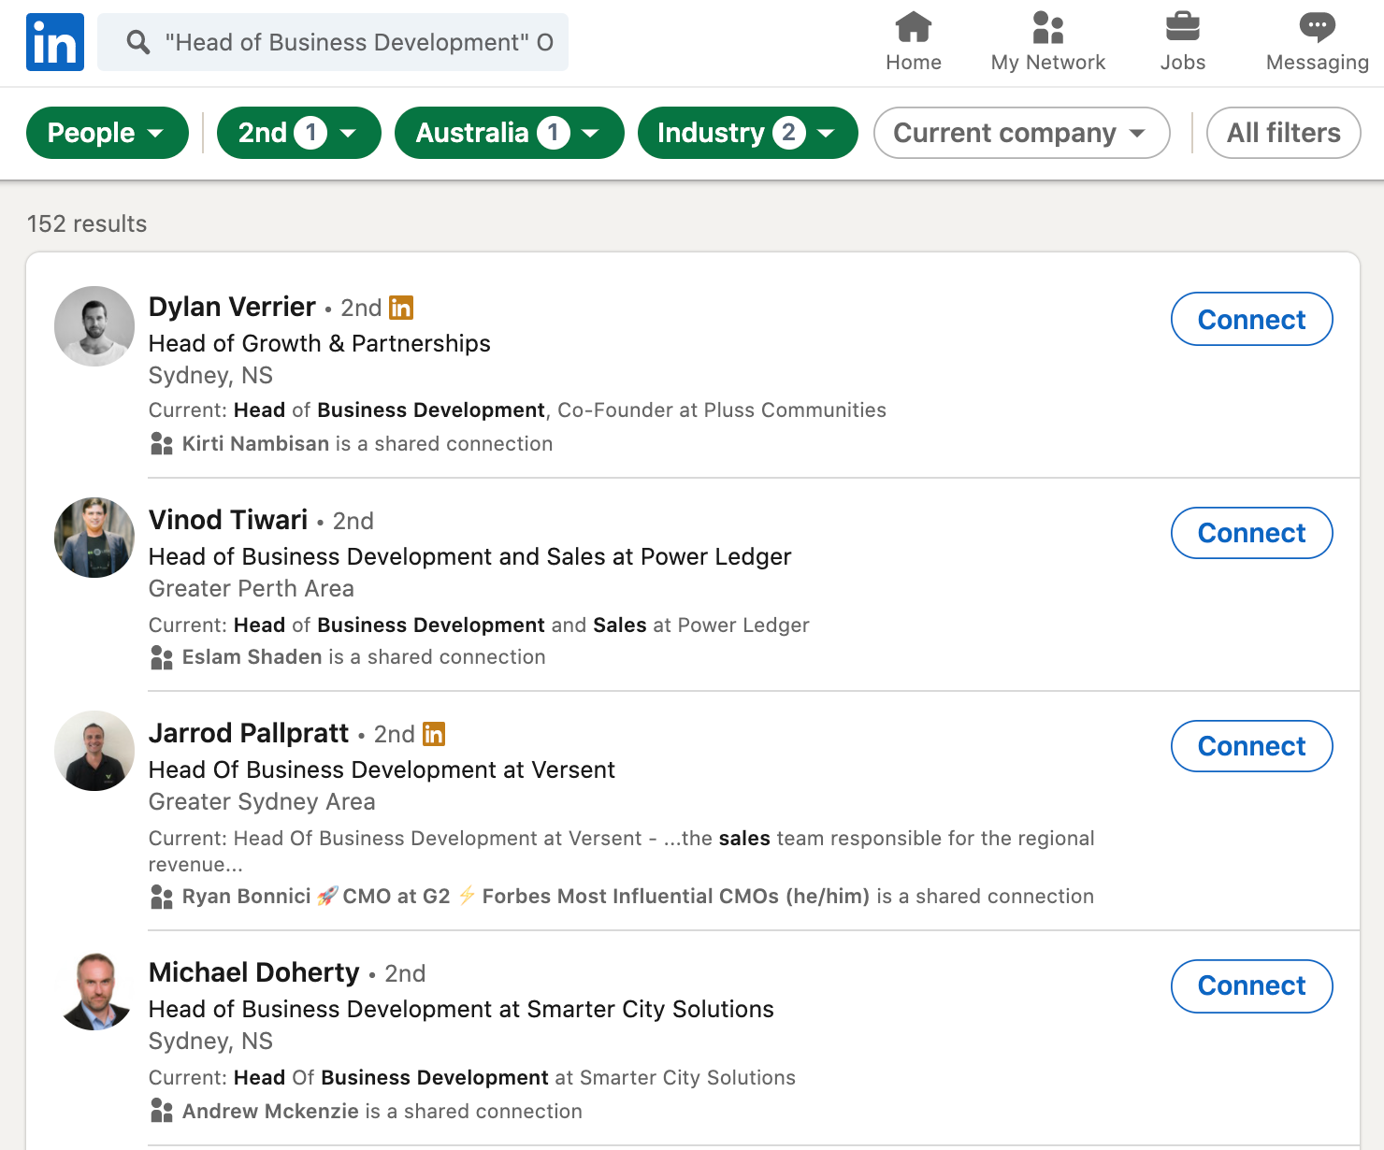Open the Home navigation icon

(914, 30)
